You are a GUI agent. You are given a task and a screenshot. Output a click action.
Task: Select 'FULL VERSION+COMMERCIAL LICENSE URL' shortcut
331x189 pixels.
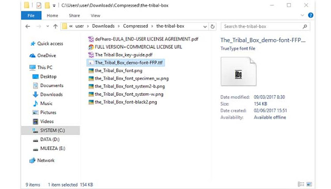135,47
